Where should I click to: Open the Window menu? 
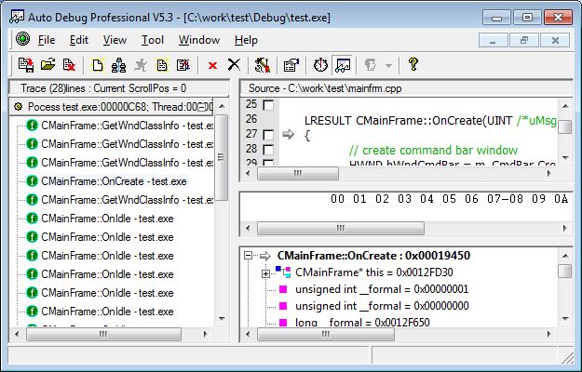click(198, 40)
